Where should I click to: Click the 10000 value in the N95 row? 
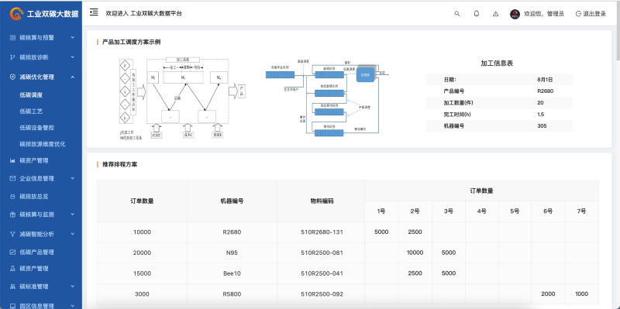[x=415, y=252]
